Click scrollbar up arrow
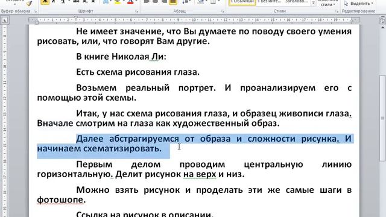Screen dimensions: 386x217 [x=382, y=28]
